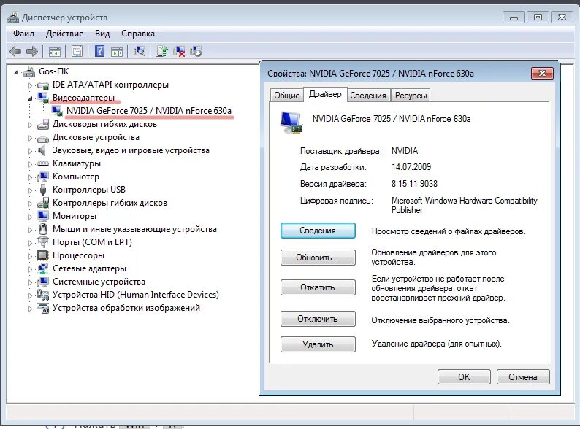Click the mouse icon for Мыши
Viewport: 580px width, 429px height.
[x=43, y=229]
